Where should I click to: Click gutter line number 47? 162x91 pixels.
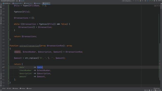pos(3,67)
